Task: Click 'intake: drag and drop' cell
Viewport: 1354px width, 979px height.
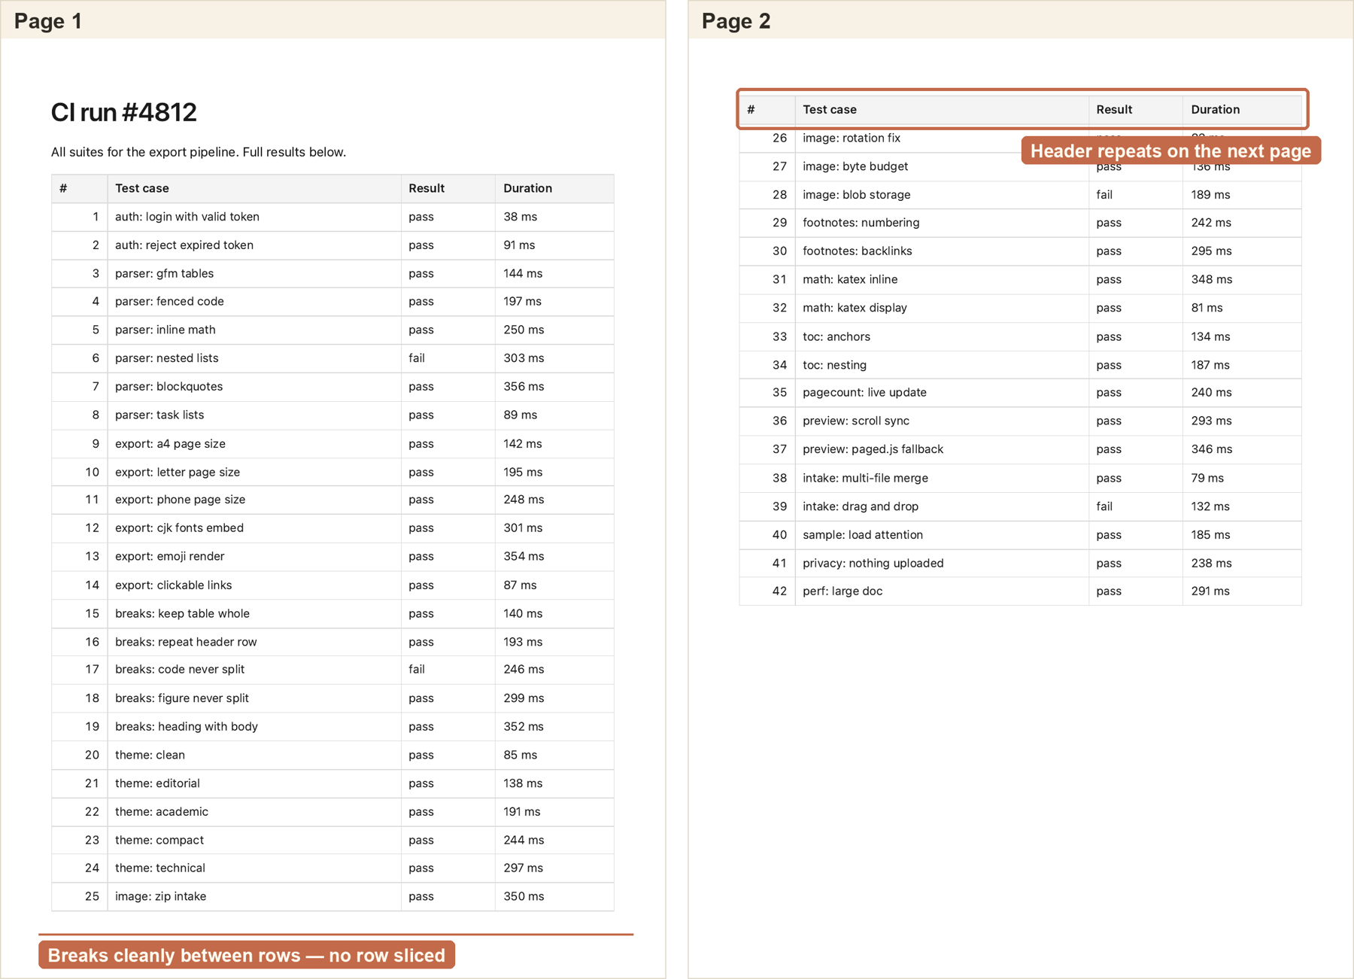Action: [x=942, y=506]
